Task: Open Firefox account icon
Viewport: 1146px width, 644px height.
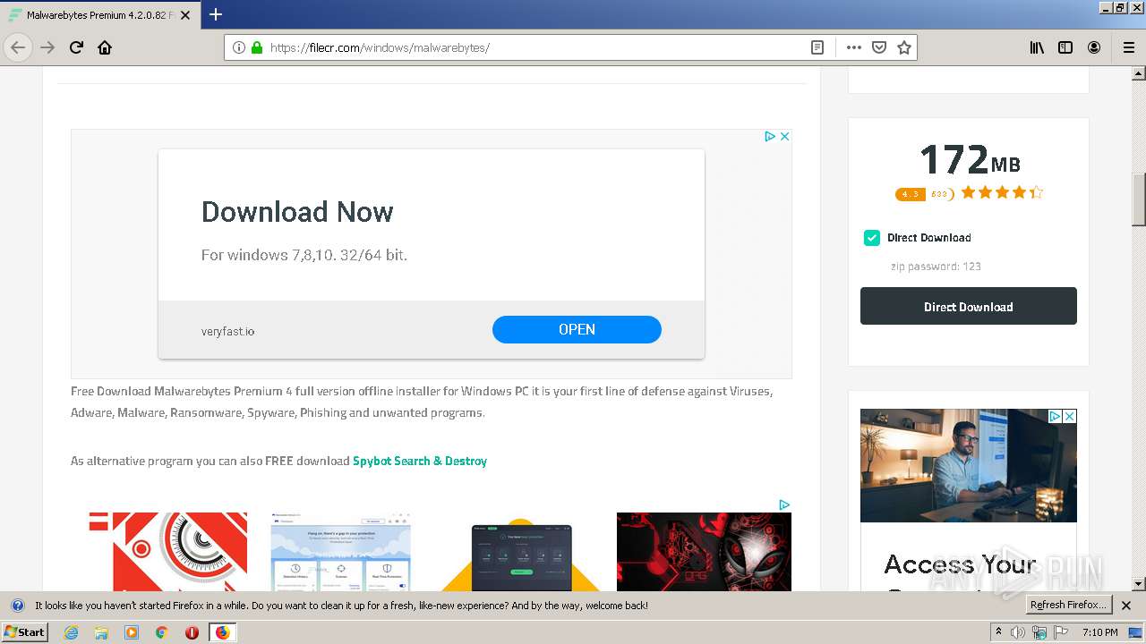Action: [x=1094, y=47]
